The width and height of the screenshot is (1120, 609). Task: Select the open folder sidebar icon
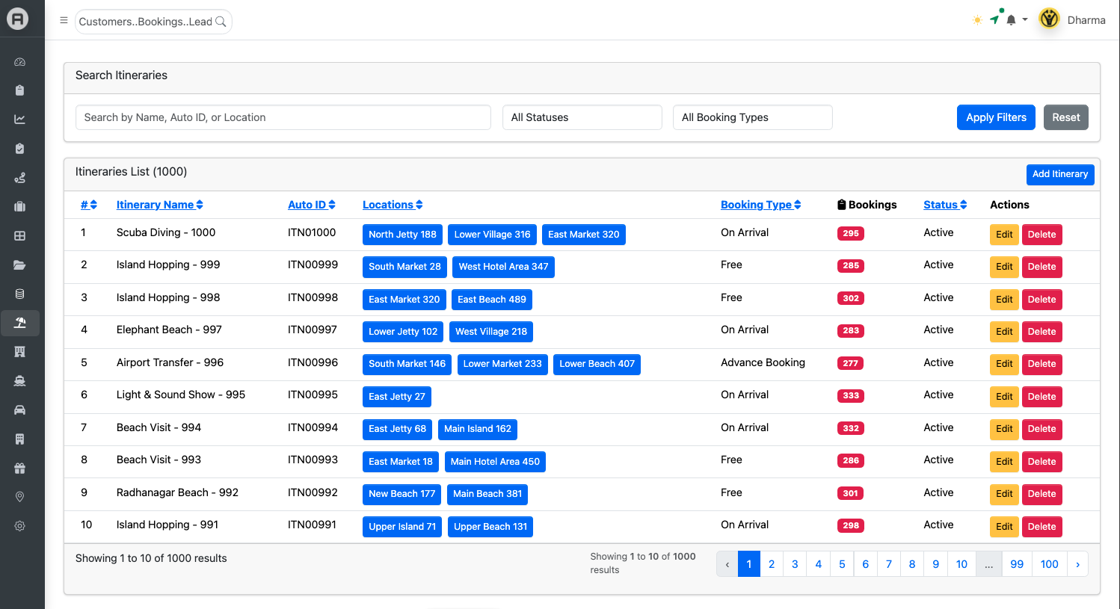click(20, 265)
